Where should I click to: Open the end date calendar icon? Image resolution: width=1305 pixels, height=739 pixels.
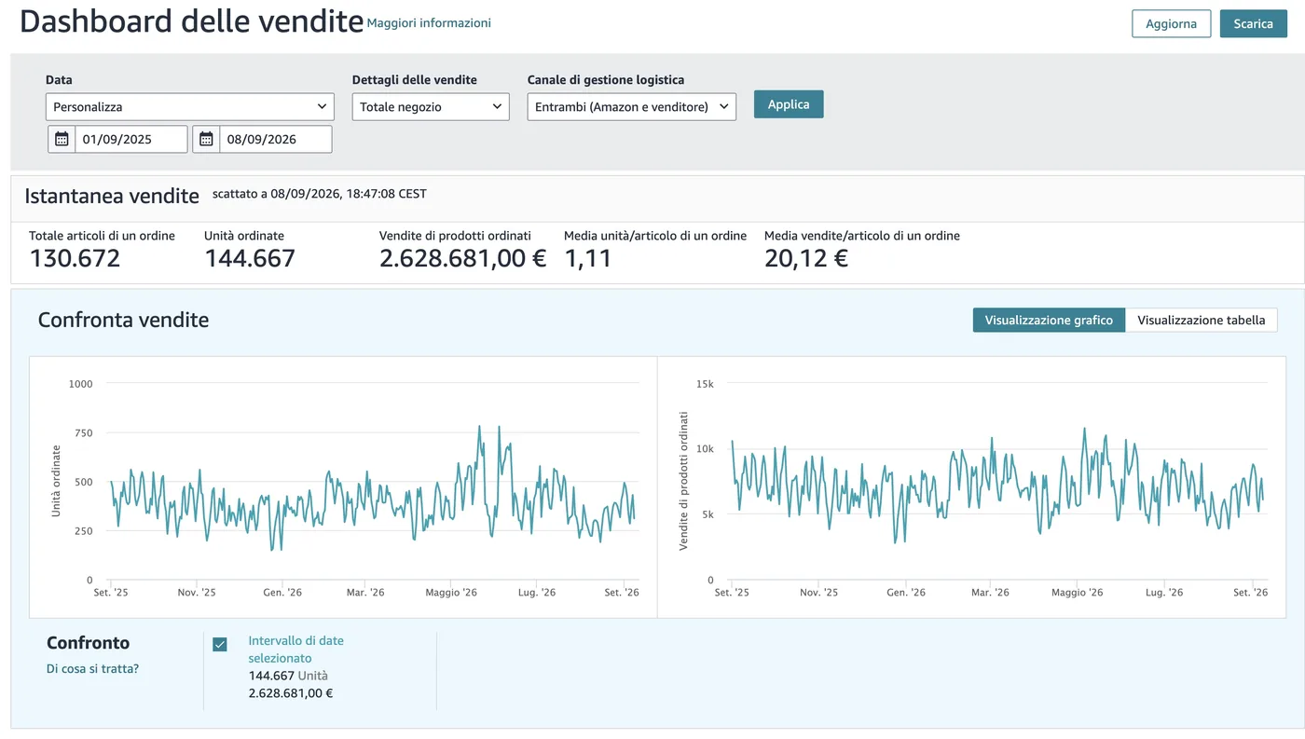206,139
